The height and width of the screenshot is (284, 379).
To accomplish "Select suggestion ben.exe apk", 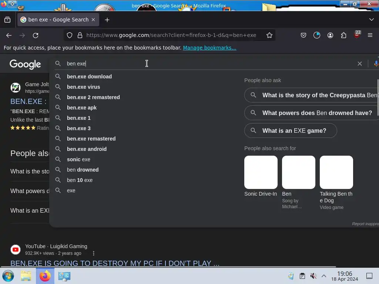I will (82, 108).
